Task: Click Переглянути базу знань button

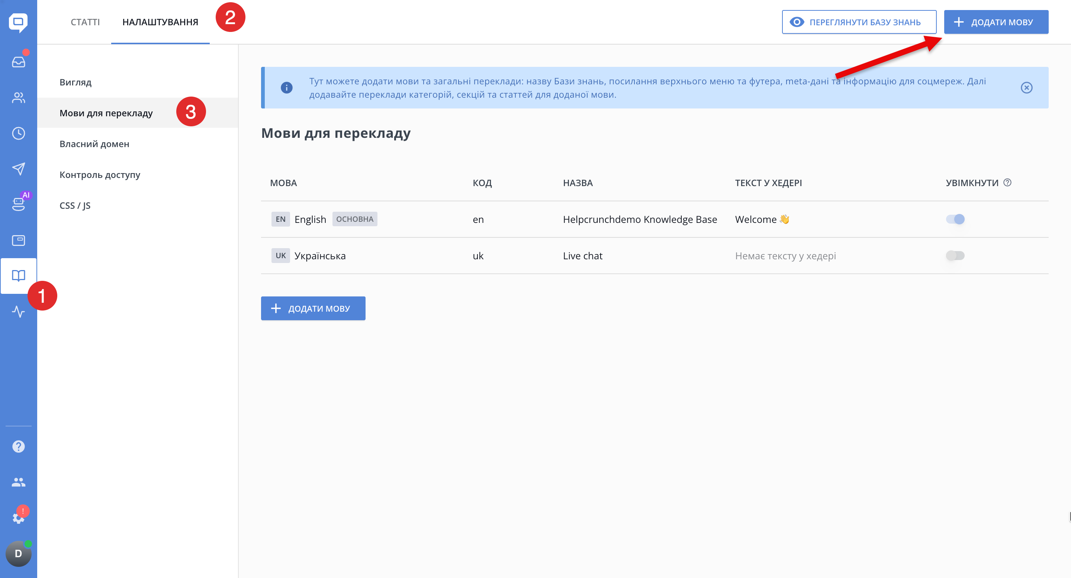Action: [x=859, y=22]
